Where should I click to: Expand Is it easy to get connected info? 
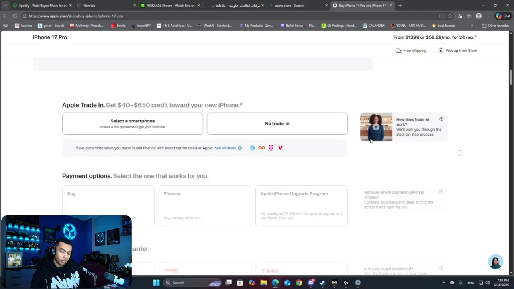point(441,268)
